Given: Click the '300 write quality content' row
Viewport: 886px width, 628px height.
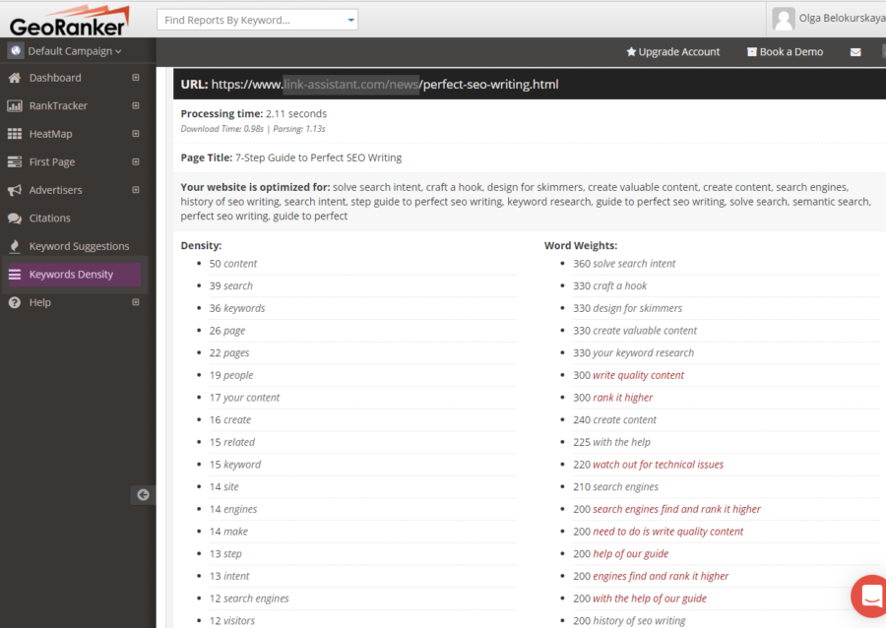Looking at the screenshot, I should pyautogui.click(x=727, y=375).
